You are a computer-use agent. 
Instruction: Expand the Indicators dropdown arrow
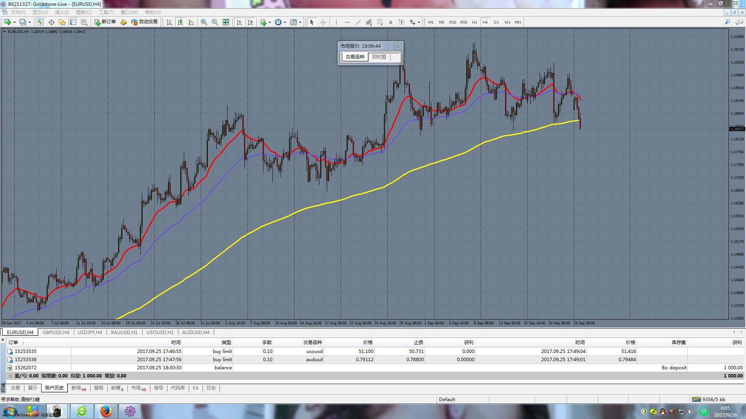pos(270,22)
